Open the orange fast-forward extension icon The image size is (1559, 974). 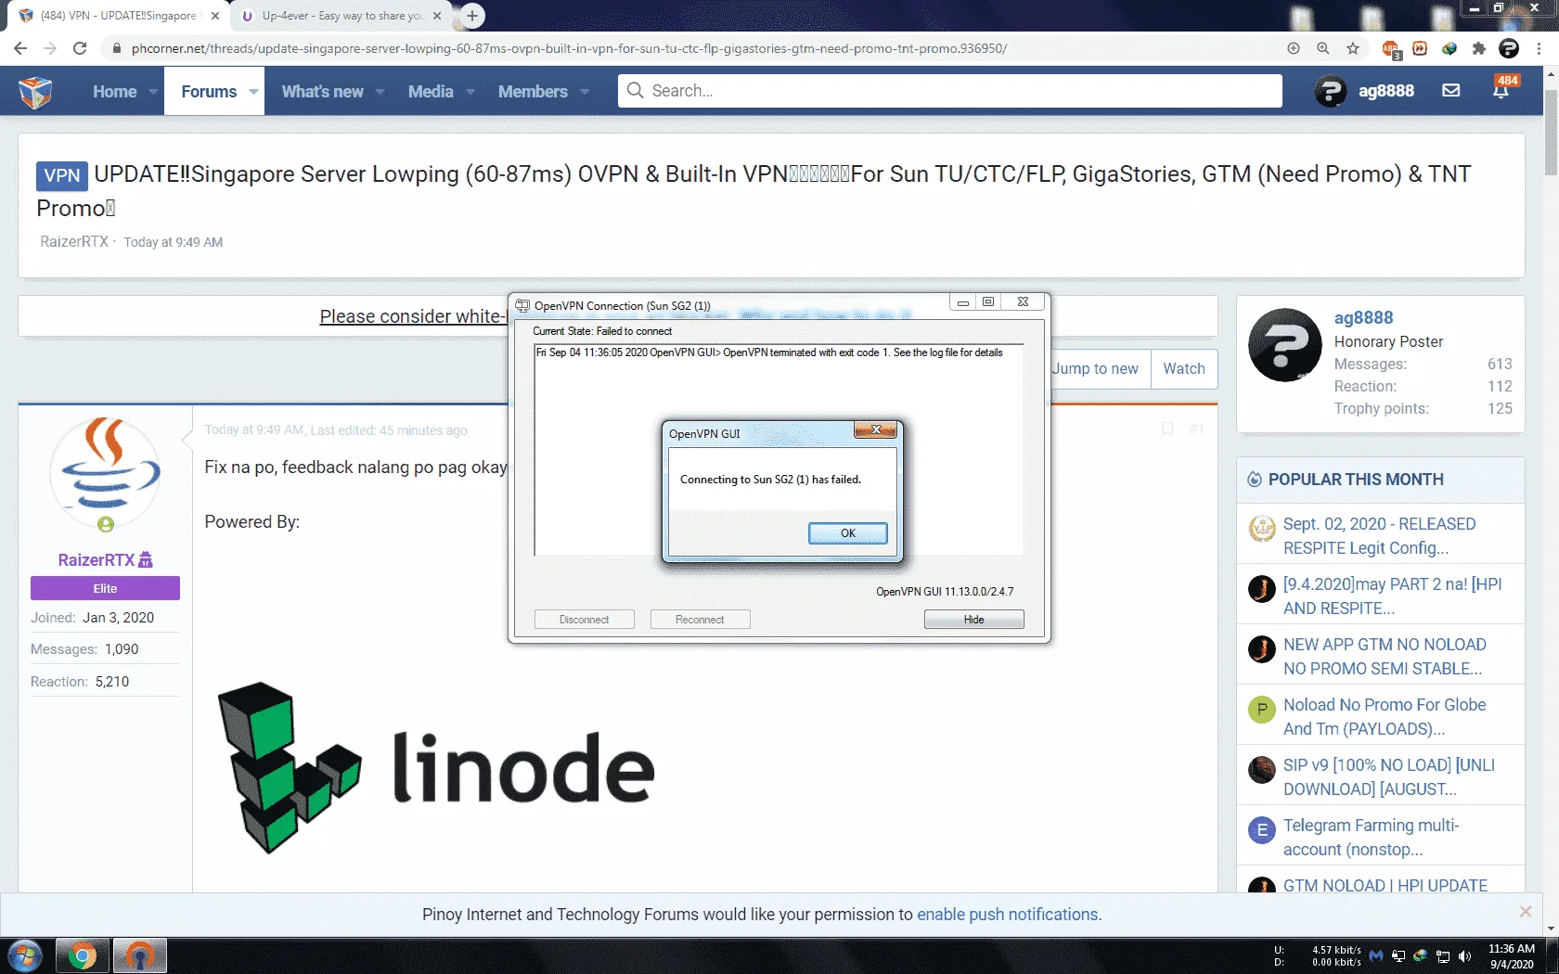(1420, 48)
